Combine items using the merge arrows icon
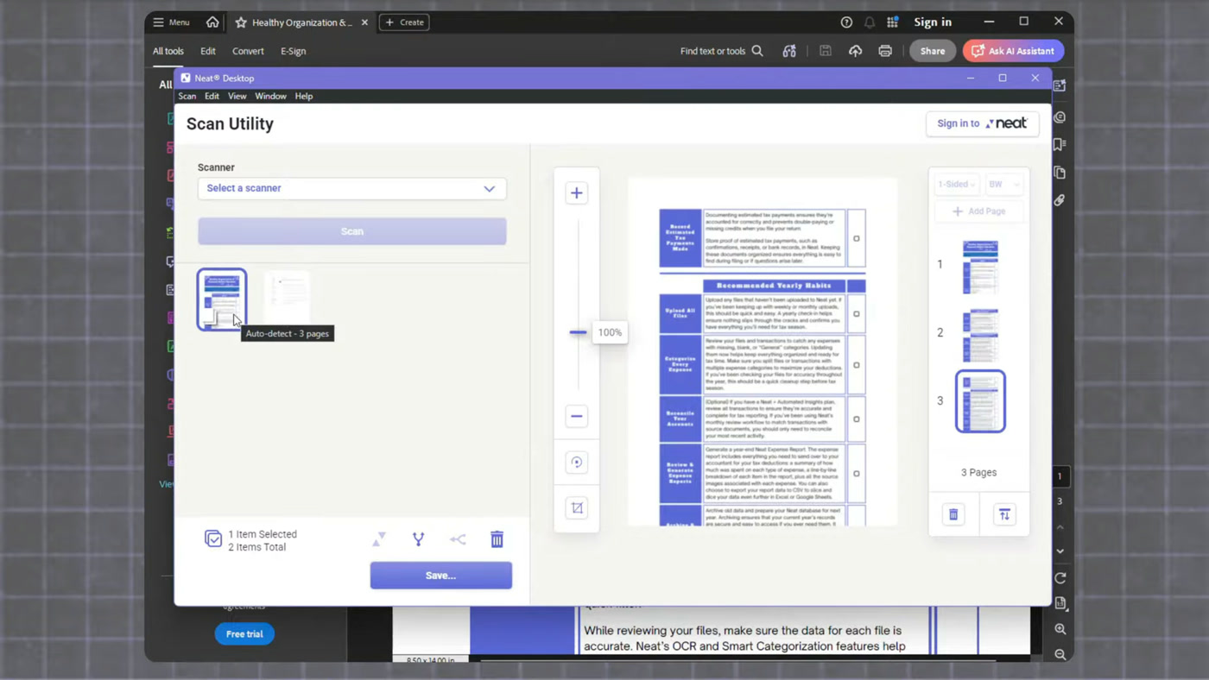1209x680 pixels. [458, 539]
